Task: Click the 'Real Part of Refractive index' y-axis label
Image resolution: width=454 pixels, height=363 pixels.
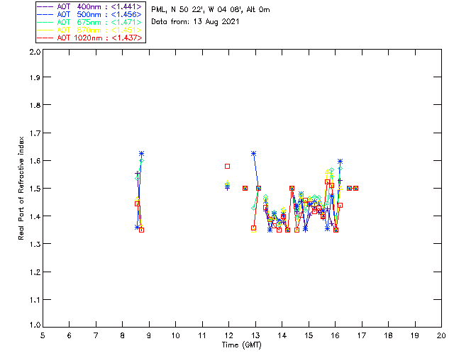Action: 21,188
